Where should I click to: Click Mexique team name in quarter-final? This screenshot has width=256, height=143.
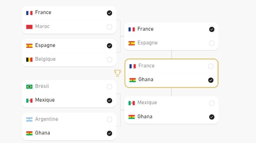45,100
